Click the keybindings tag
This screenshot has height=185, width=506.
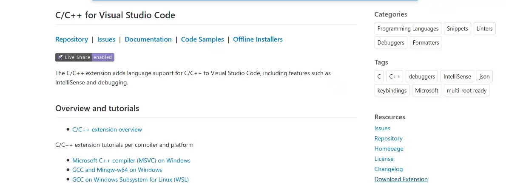coord(392,90)
